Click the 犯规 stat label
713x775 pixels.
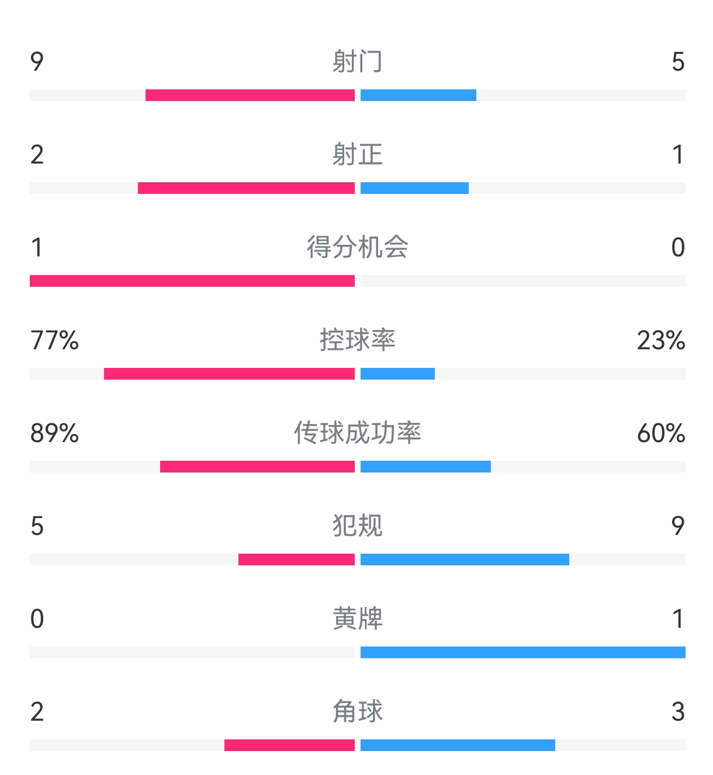coord(357,526)
